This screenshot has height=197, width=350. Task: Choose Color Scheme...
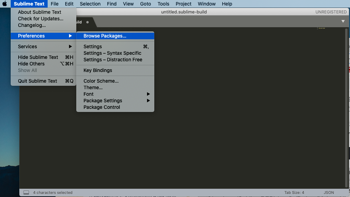click(x=115, y=81)
